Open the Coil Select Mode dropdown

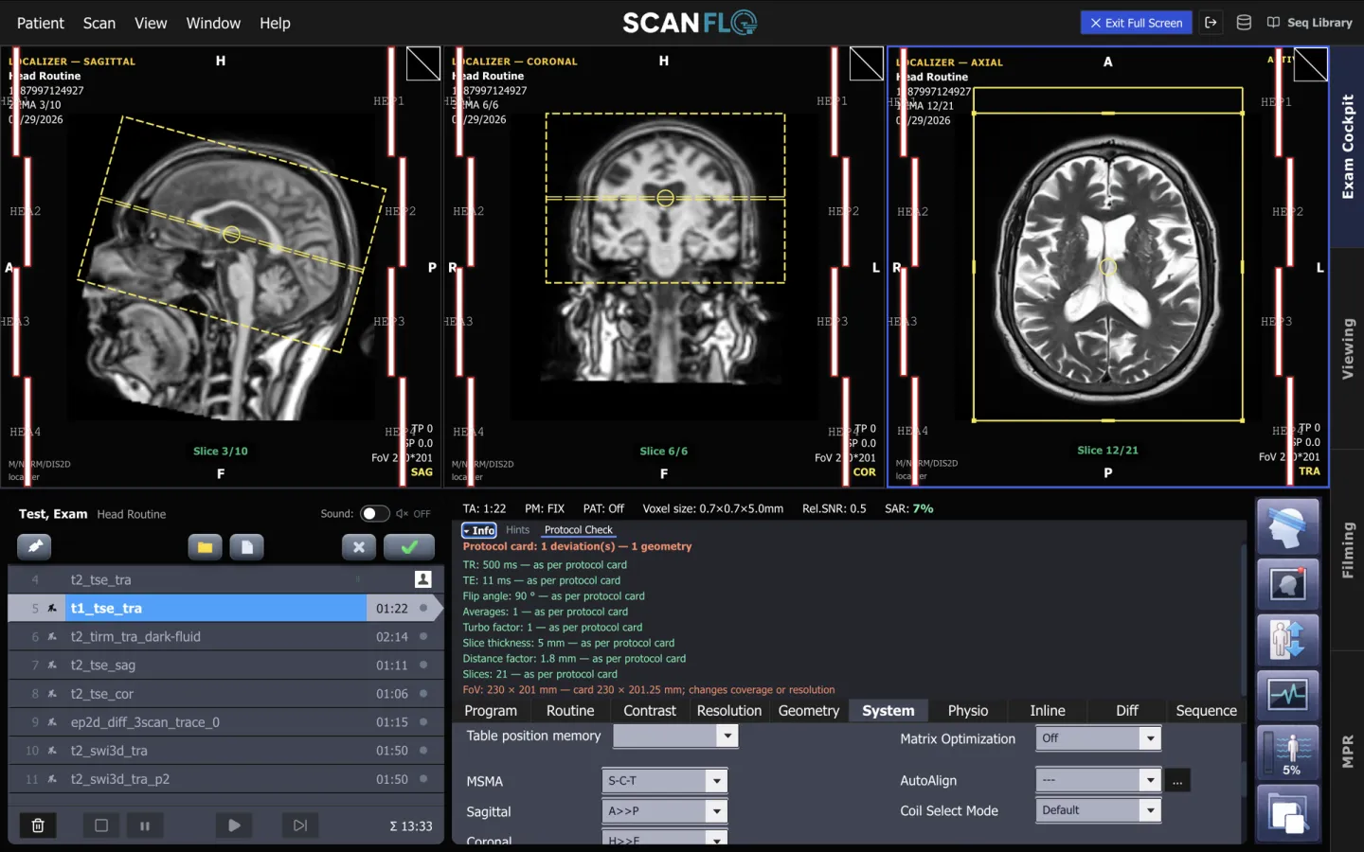1098,810
